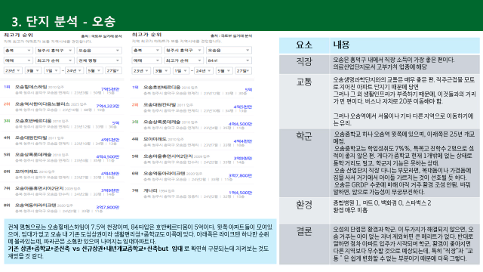The image size is (483, 272).
Task: Click the 직장 row label
Action: [304, 62]
